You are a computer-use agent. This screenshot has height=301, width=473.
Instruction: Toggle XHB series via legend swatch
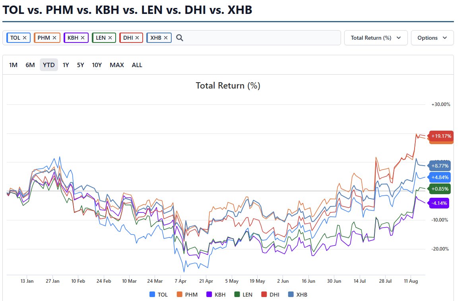tap(291, 295)
